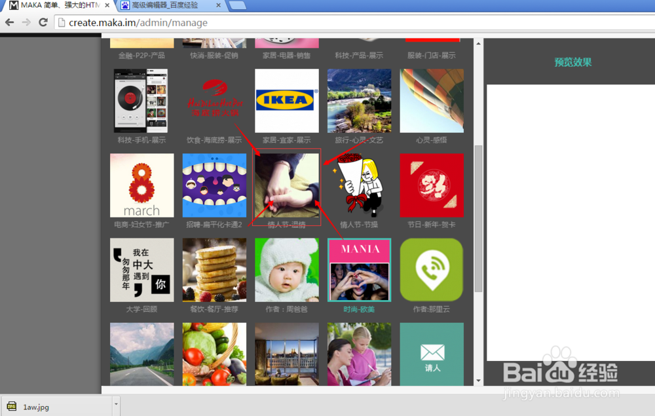The height and width of the screenshot is (416, 655).
Task: Open the downloaded 1aw.jpg file
Action: tap(58, 407)
